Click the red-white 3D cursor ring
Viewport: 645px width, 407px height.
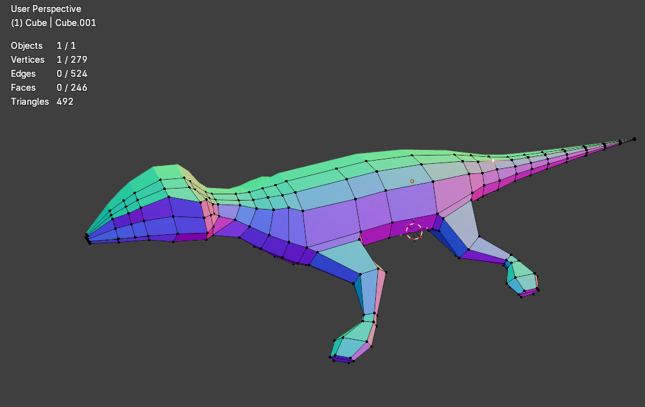coord(414,231)
